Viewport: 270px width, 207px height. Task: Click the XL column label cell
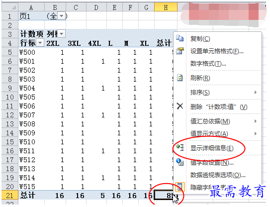[146, 43]
